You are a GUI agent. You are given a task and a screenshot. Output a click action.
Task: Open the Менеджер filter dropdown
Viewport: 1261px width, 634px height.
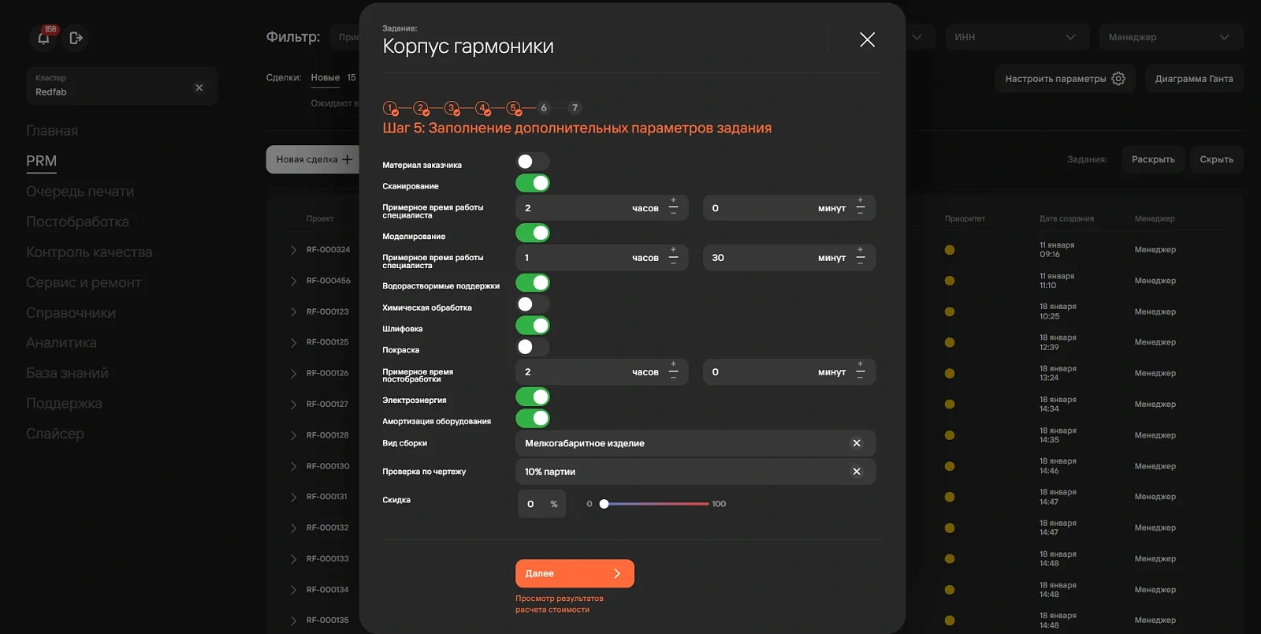1170,37
